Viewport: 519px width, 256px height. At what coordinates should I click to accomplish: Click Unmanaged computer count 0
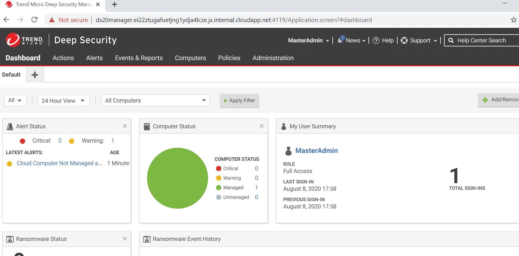[x=257, y=197]
